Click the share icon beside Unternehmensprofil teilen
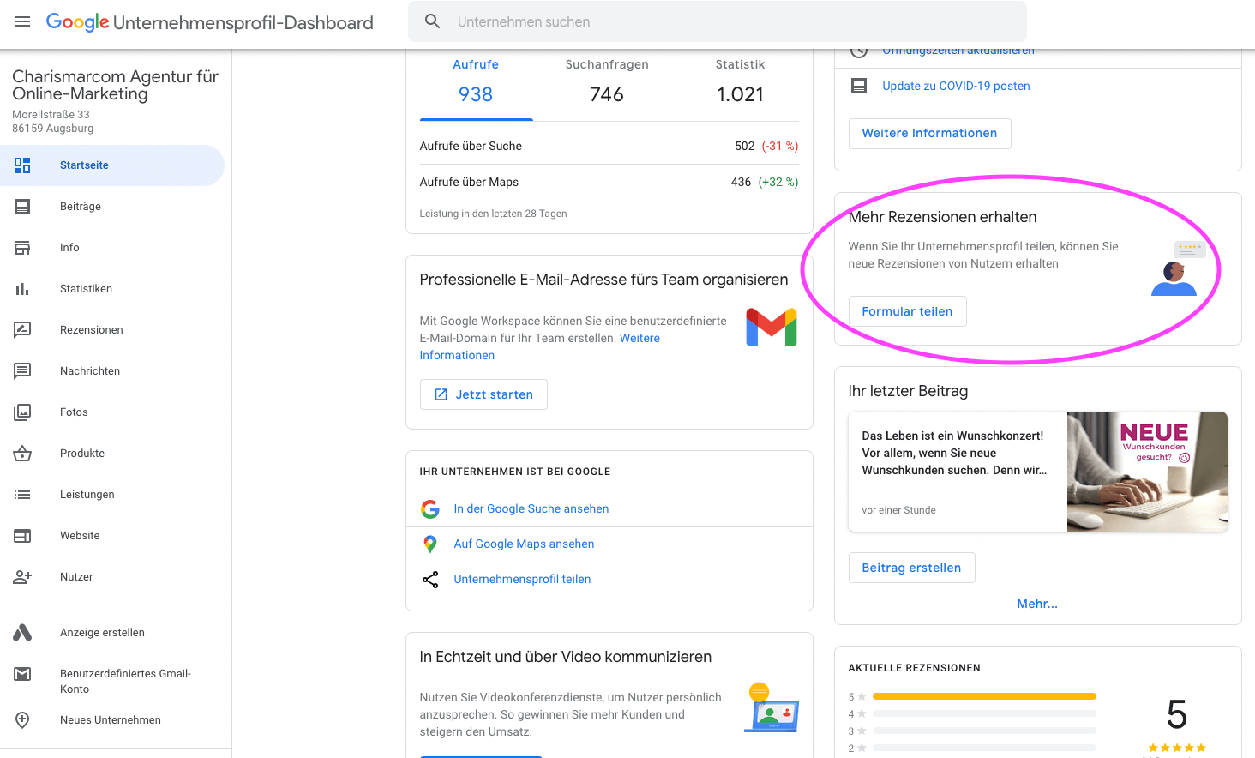 (430, 580)
